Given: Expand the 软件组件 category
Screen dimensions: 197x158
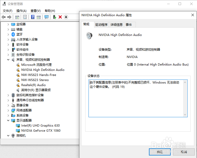Looking at the screenshot, I should [x=8, y=50].
